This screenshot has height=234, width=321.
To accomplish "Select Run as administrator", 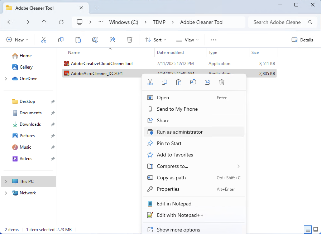I will [x=179, y=132].
